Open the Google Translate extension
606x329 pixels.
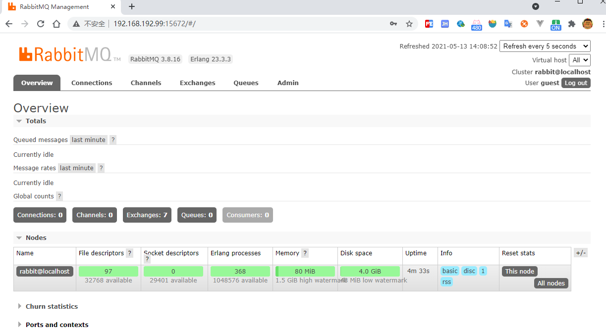(508, 24)
